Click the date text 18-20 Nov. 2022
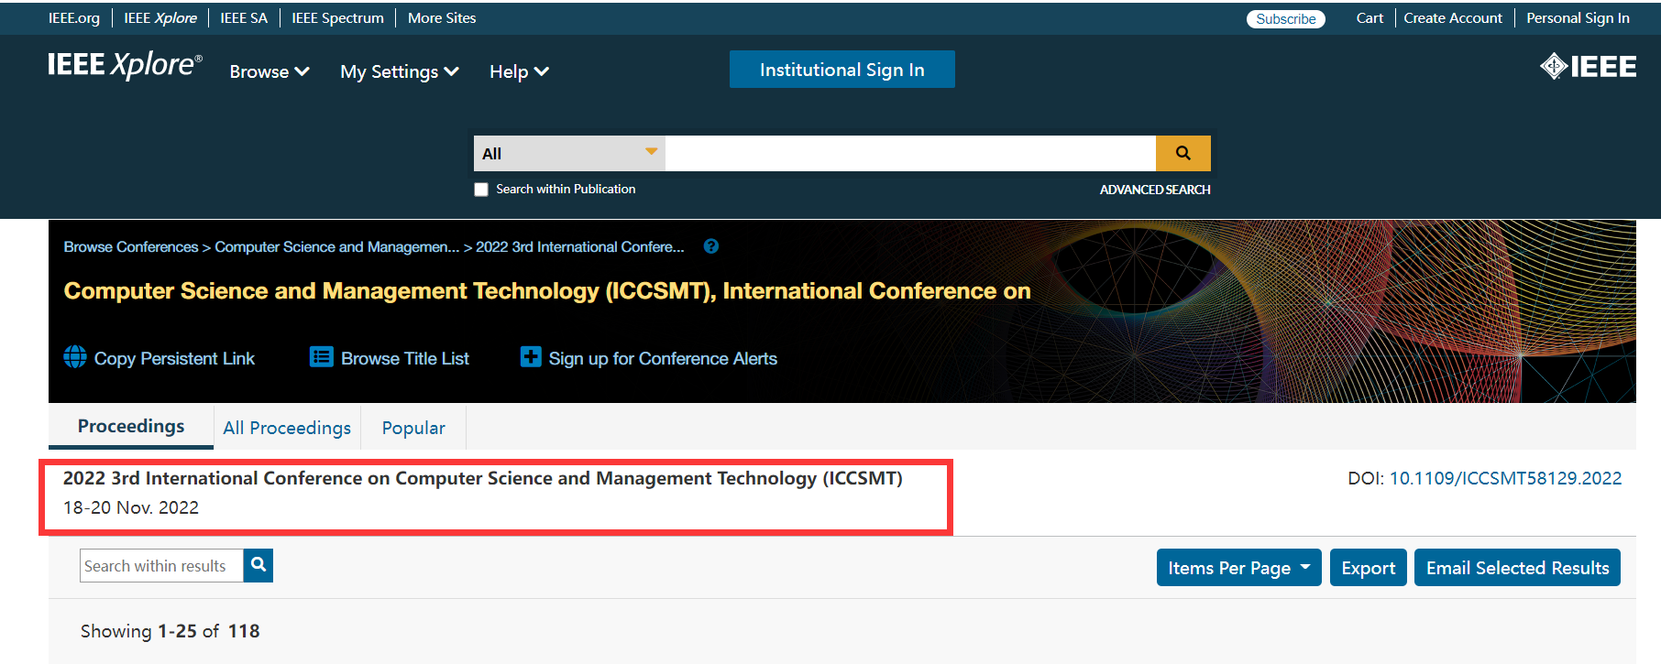 click(x=131, y=507)
